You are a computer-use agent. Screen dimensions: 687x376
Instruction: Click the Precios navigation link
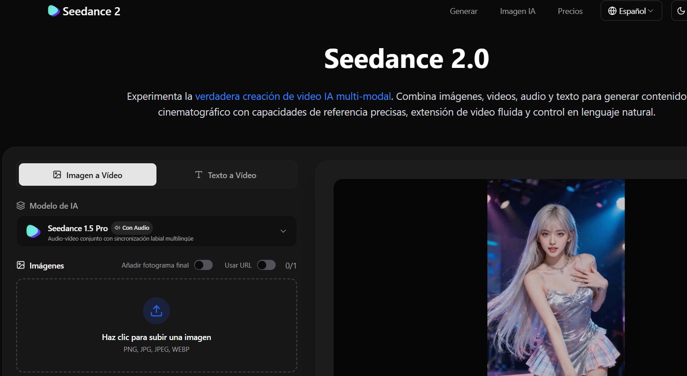570,11
